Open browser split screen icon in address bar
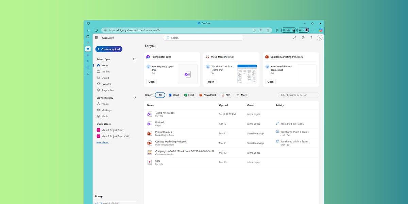The image size is (408, 204). (254, 30)
